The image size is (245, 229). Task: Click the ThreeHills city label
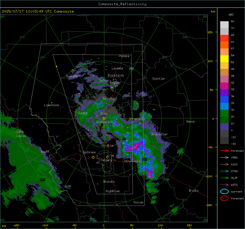tap(137, 119)
